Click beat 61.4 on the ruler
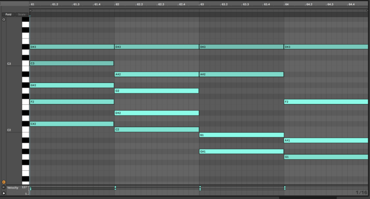This screenshot has height=199, width=370. point(97,4)
